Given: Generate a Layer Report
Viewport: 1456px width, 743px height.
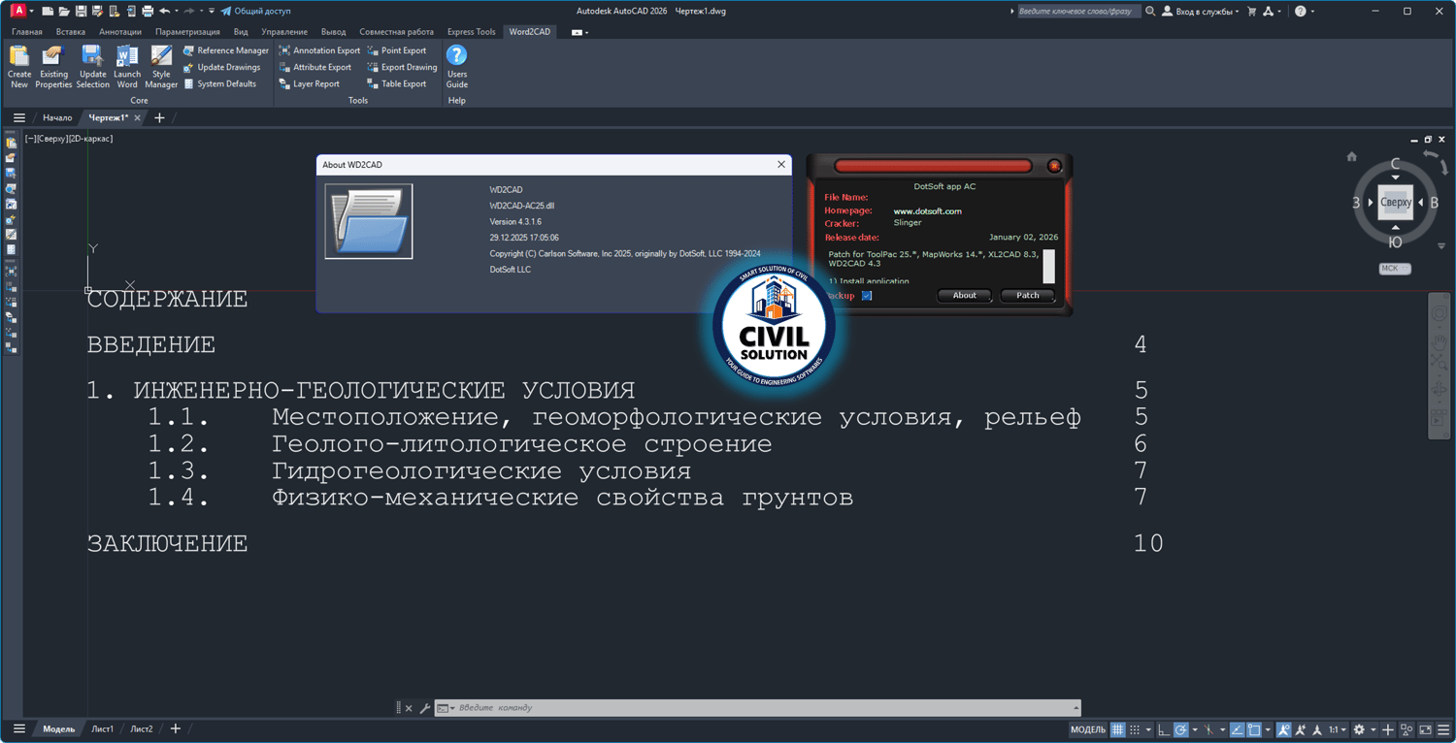Looking at the screenshot, I should 310,83.
